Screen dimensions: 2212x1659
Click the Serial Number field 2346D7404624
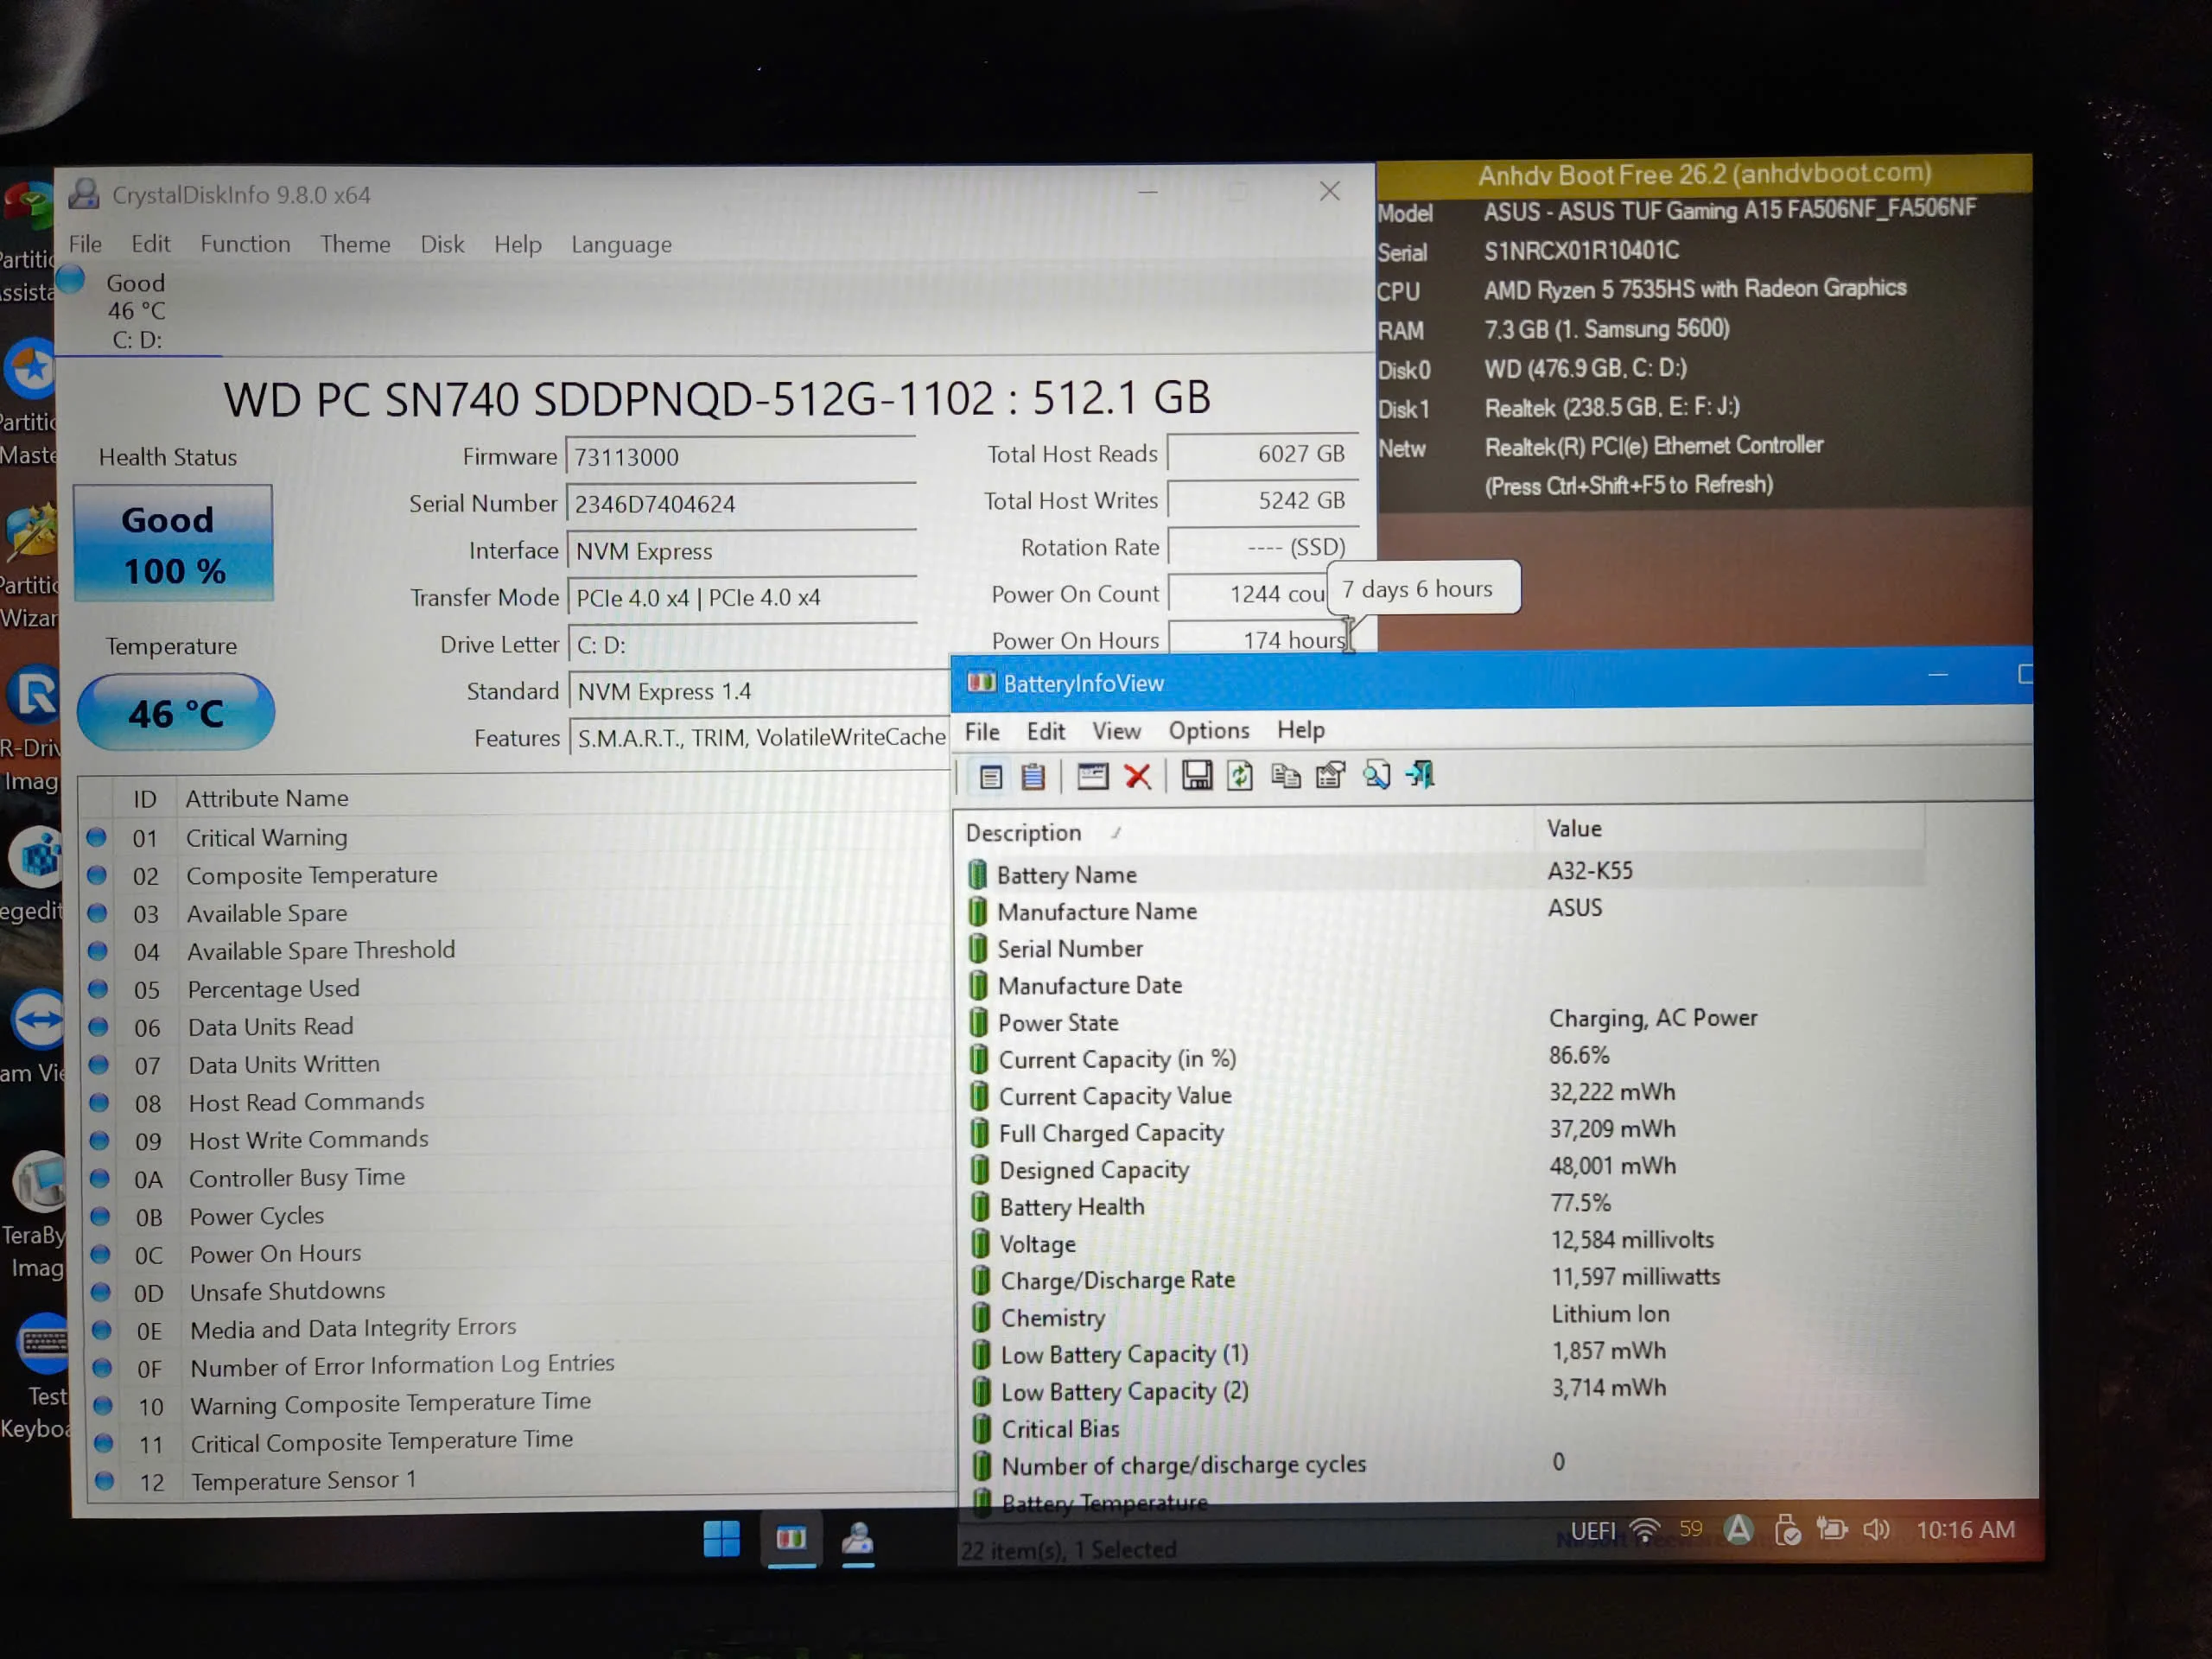pyautogui.click(x=741, y=504)
